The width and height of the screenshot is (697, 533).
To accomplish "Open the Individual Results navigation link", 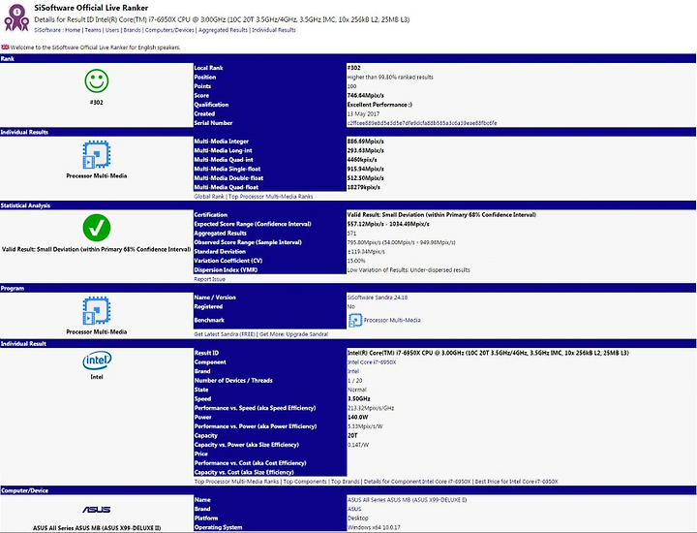I will pyautogui.click(x=274, y=30).
